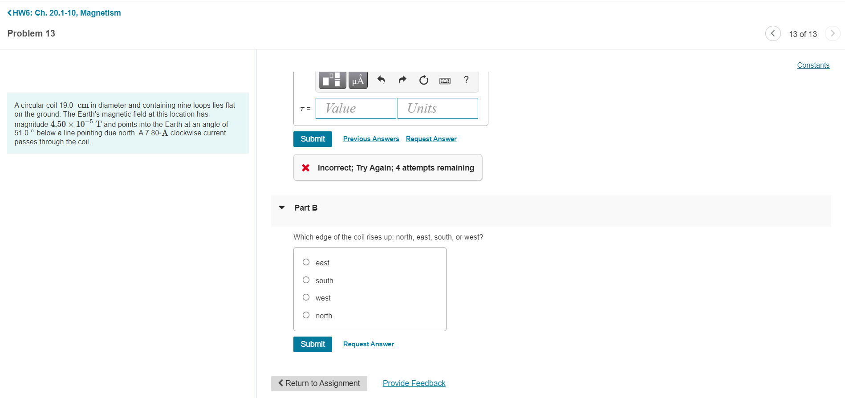Pick the north radio option
Screen dimensions: 845x398
click(306, 315)
